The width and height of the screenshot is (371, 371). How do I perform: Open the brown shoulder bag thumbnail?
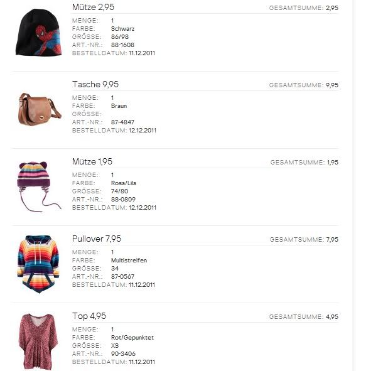(x=40, y=109)
